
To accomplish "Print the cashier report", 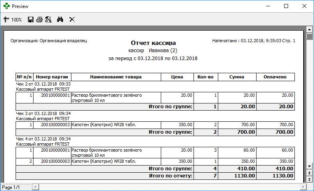I will tap(39, 19).
